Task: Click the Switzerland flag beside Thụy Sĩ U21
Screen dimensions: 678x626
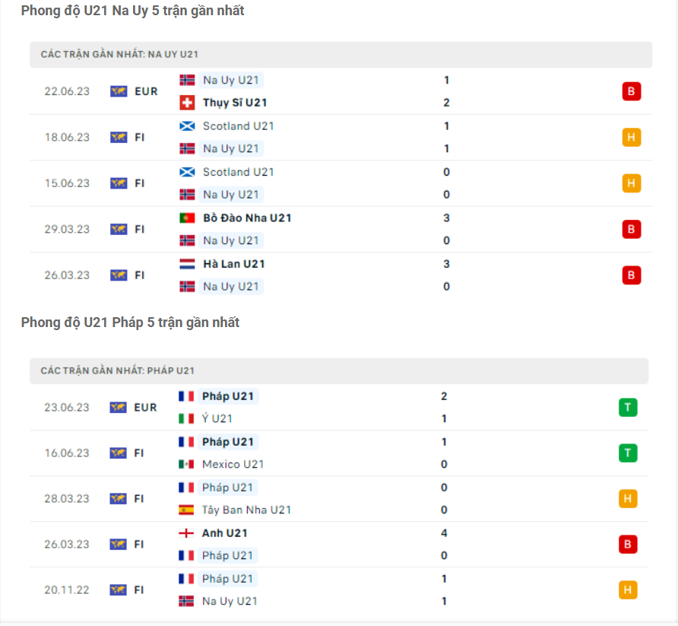Action: tap(187, 103)
